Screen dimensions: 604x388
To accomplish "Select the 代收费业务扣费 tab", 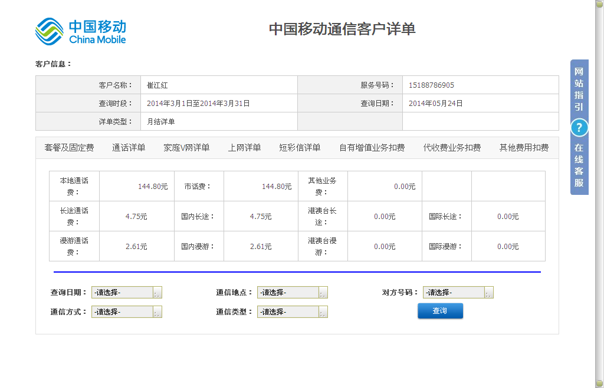I will 452,148.
